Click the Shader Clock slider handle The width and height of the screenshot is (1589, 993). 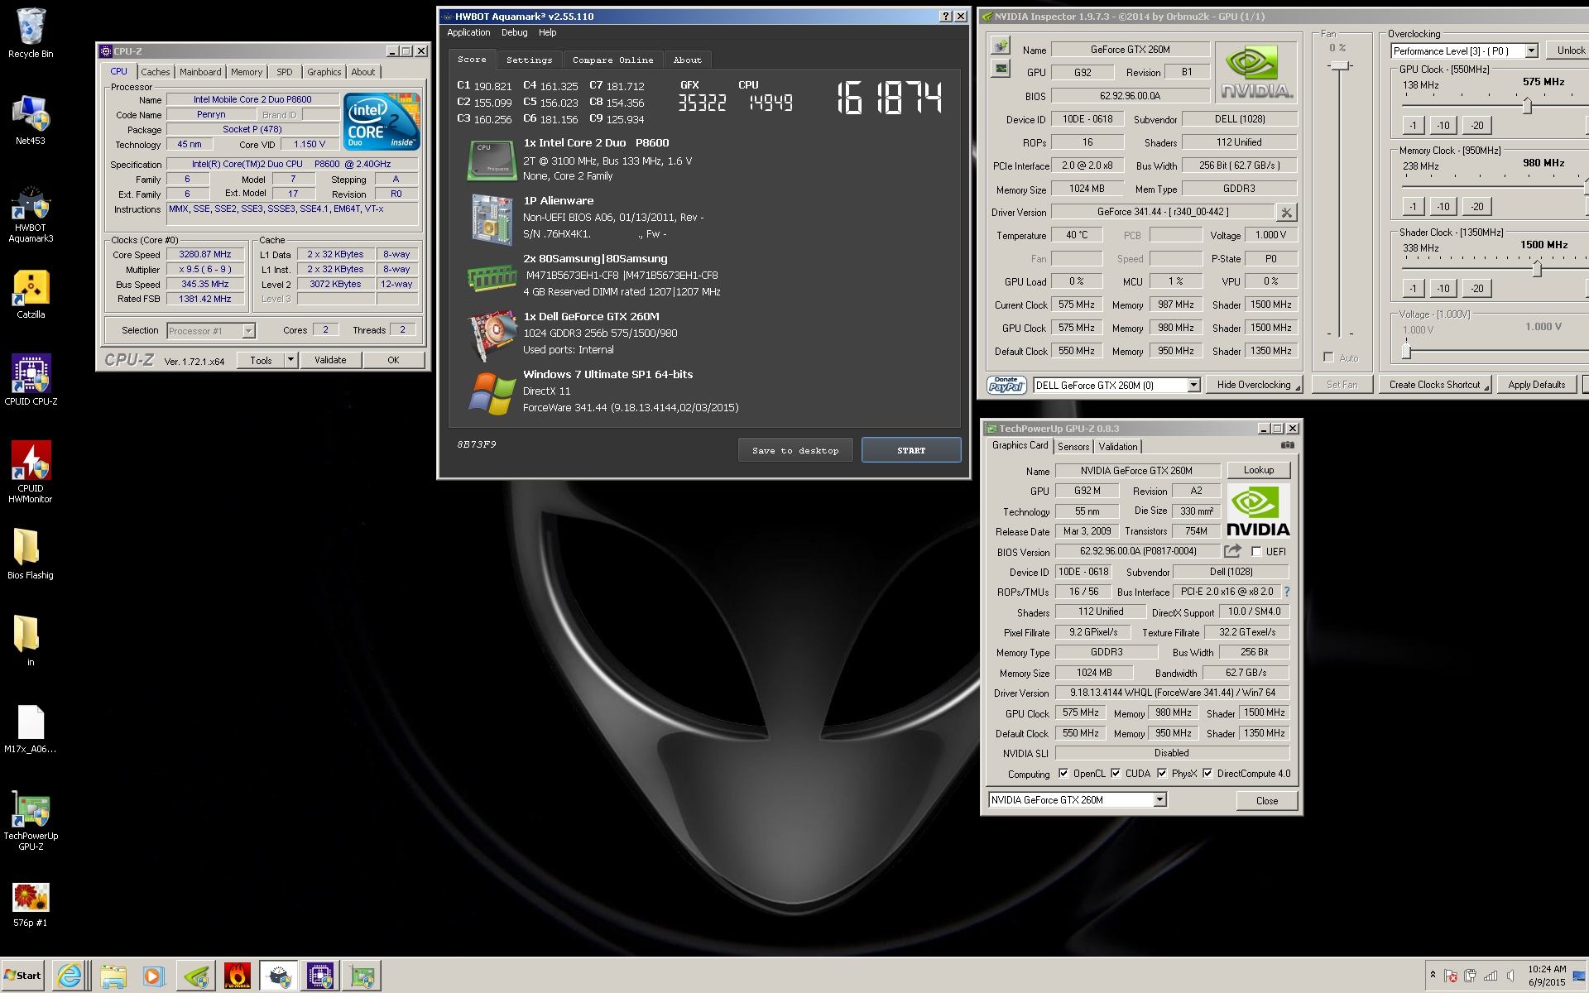click(x=1537, y=269)
